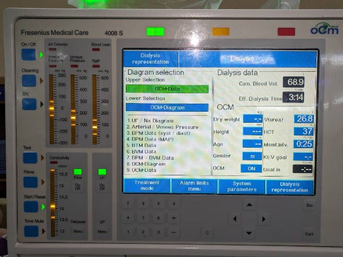Tap the left arrow navigation key

(x=235, y=219)
